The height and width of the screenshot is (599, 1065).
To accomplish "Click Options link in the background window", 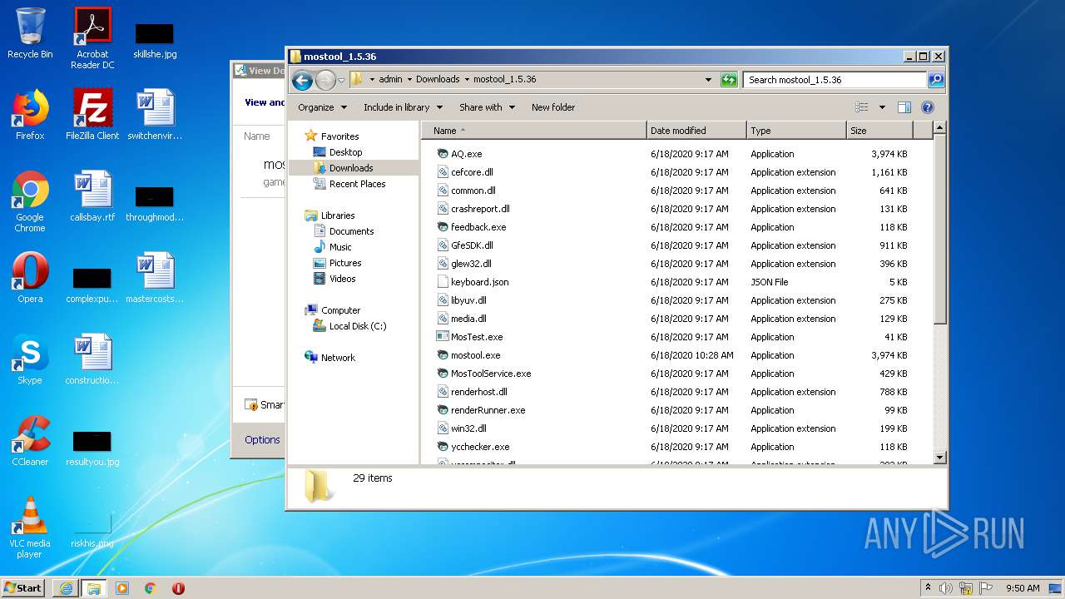I will tap(262, 440).
